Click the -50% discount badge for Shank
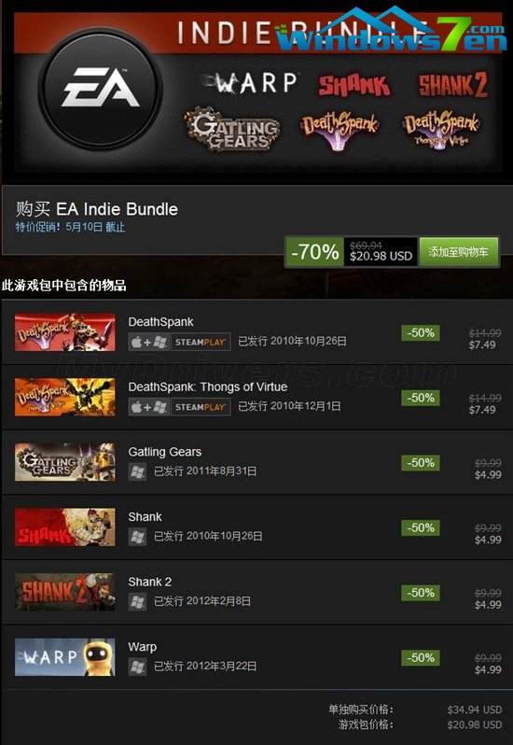 (421, 527)
